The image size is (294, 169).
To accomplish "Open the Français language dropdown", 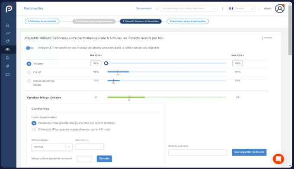I will coord(241,9).
